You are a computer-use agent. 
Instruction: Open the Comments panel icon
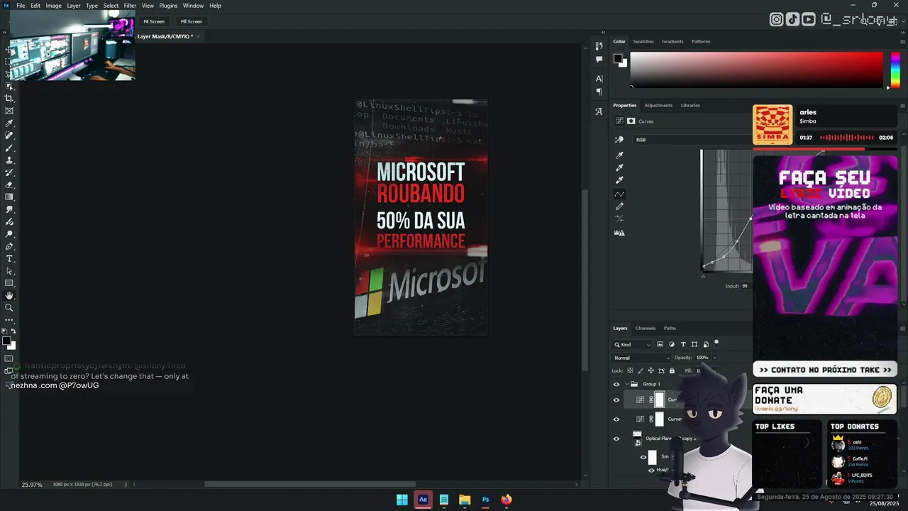(599, 60)
